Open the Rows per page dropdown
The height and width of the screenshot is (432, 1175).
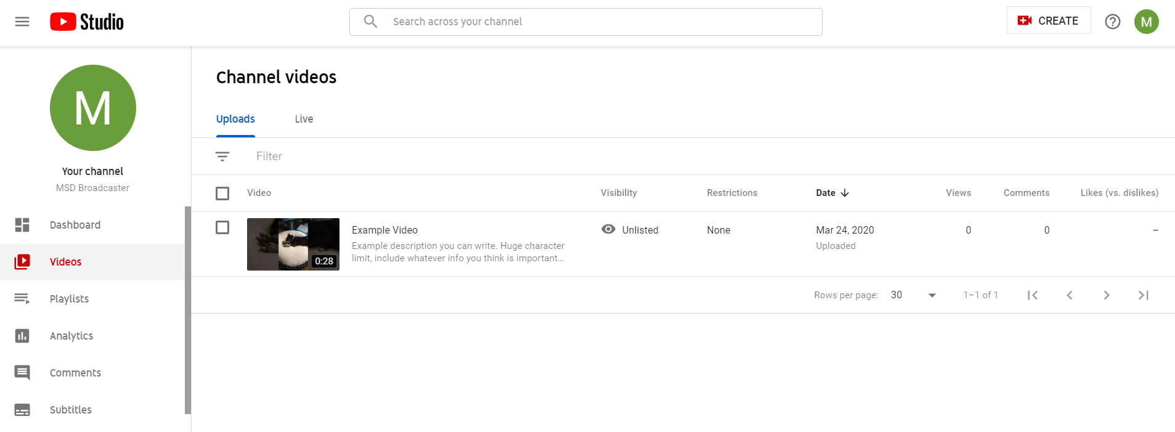tap(914, 295)
